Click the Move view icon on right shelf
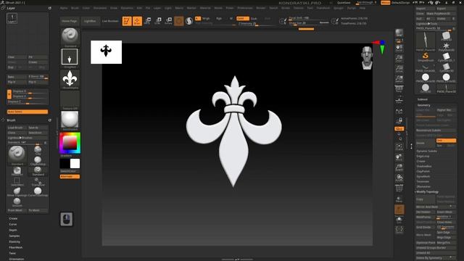The width and height of the screenshot is (464, 261). click(x=399, y=157)
